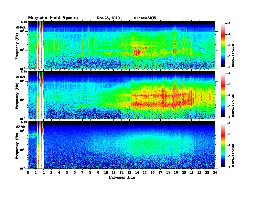Click the 32Hz label of dZ/dt panel
Image resolution: width=256 pixels, height=198 pixels.
click(x=24, y=121)
